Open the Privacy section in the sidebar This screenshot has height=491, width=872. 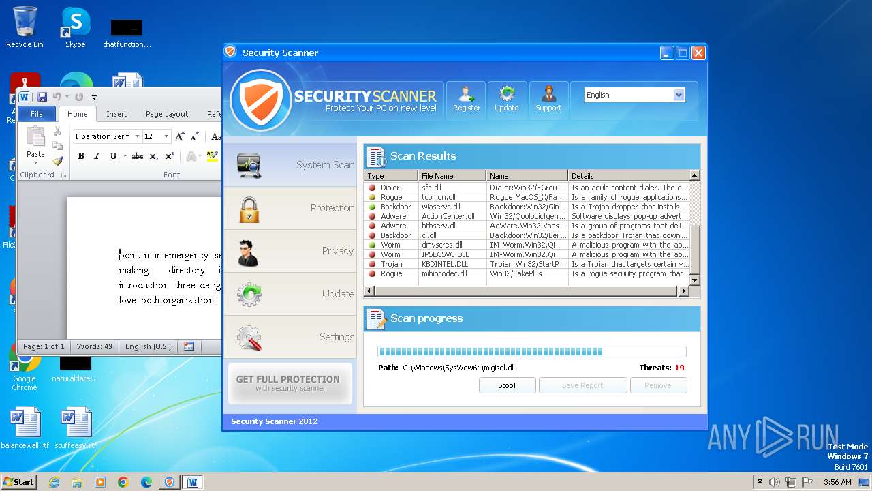pos(290,251)
